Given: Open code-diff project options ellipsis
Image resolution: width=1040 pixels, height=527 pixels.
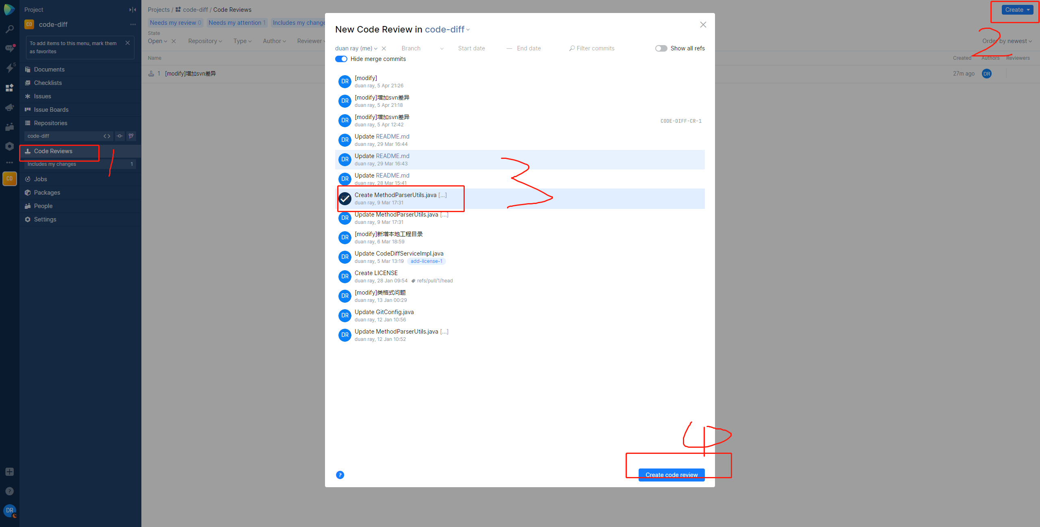Looking at the screenshot, I should click(133, 24).
